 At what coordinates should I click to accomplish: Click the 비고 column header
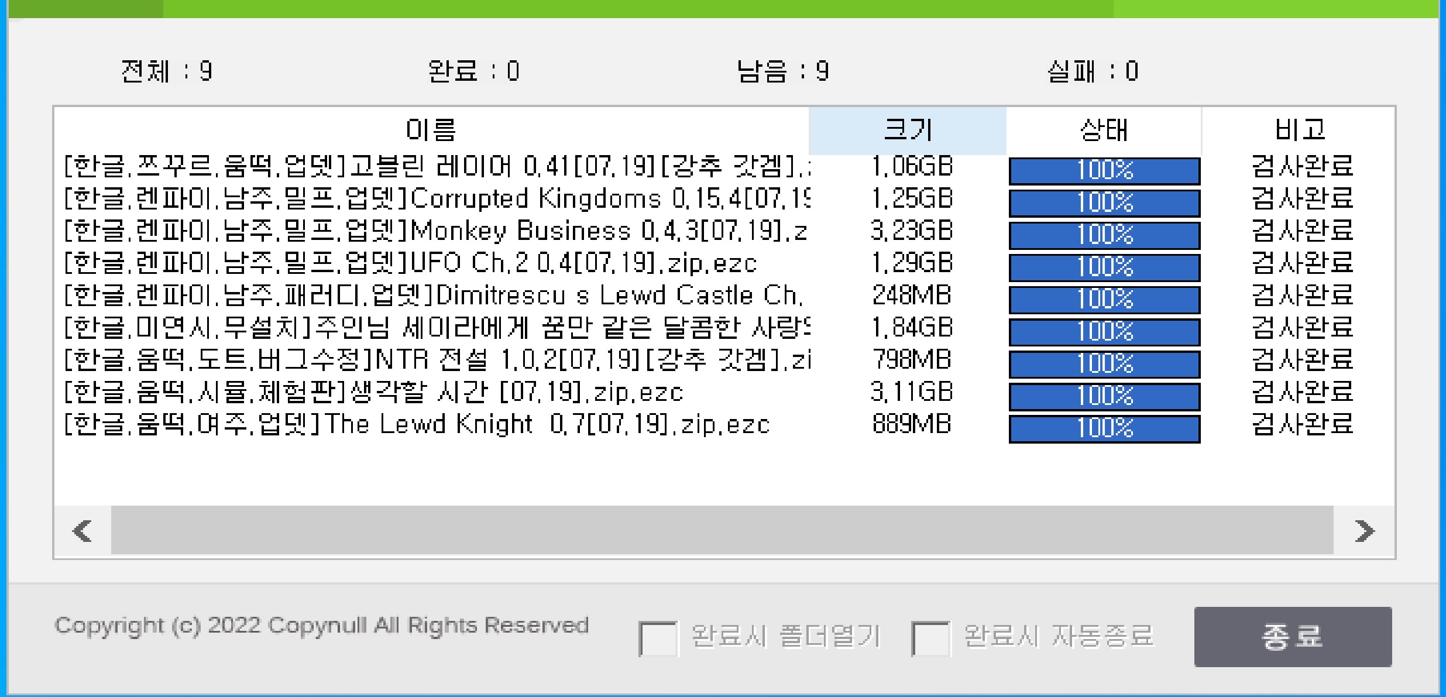(x=1299, y=130)
